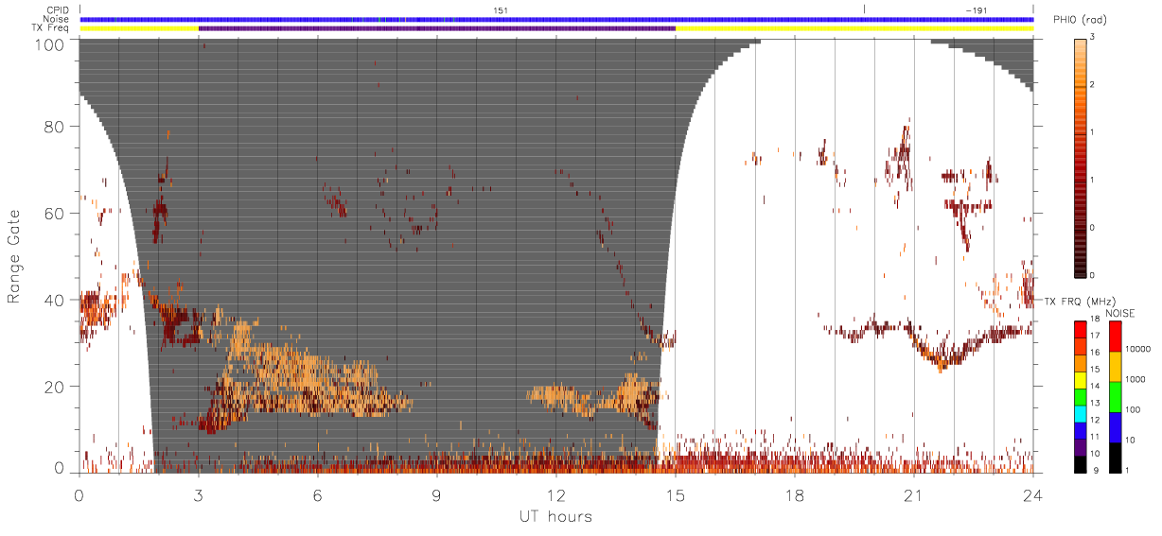Click the UT hours tick label 12
This screenshot has height=536, width=1162.
click(556, 496)
